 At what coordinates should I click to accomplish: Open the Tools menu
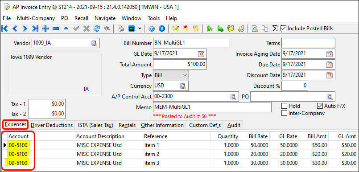tap(153, 18)
